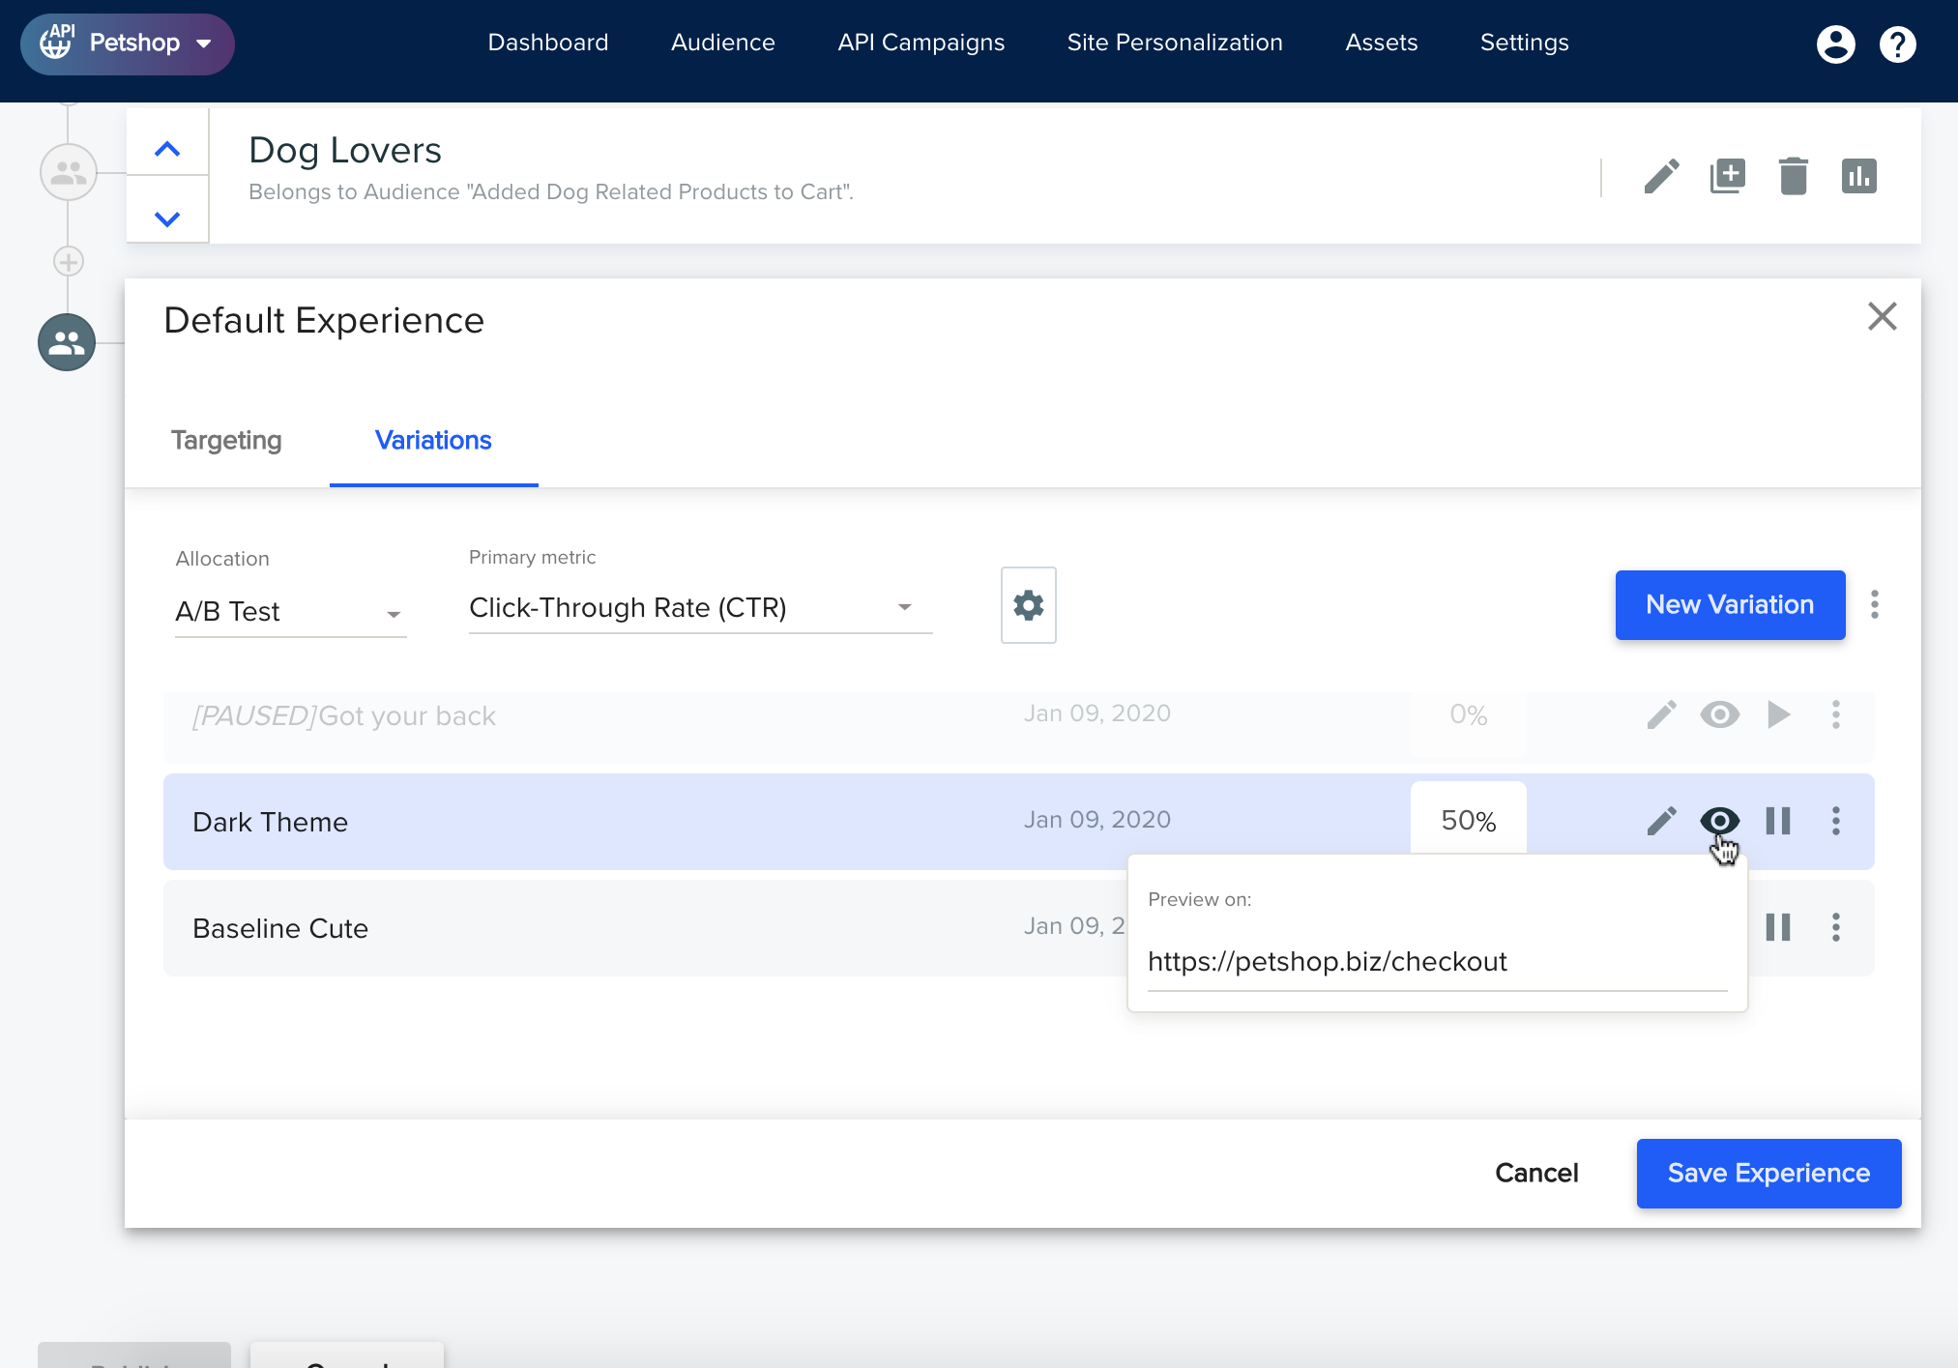Click the 50% allocation for Dark Theme
Screen dimensions: 1958x1368
(1468, 821)
